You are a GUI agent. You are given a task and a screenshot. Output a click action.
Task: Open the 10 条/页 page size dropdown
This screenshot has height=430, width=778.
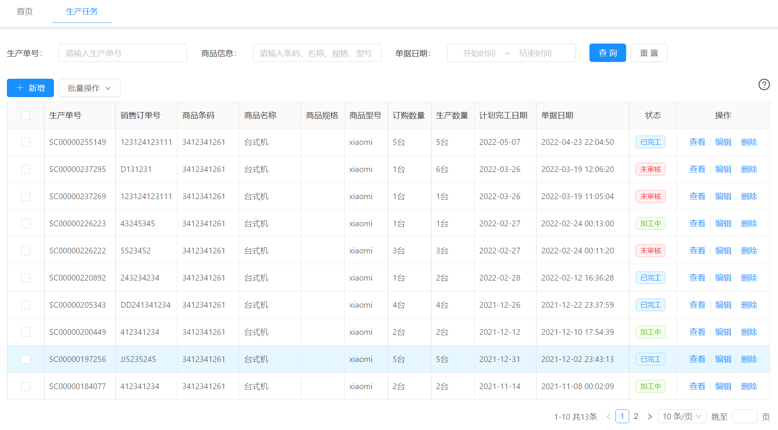(x=682, y=417)
